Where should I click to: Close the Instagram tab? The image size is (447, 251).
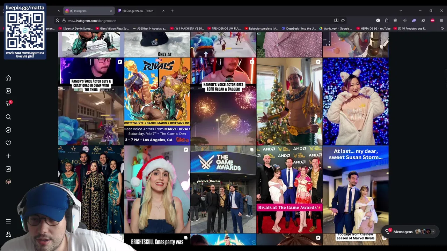coord(111,11)
